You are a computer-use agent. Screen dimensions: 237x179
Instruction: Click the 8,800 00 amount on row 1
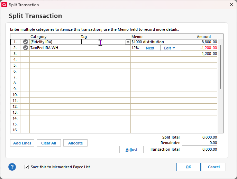[199, 42]
